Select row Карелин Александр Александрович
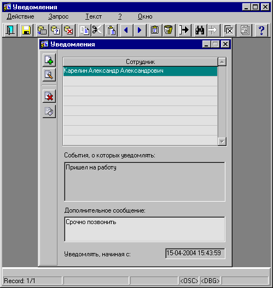273x288 pixels. [x=140, y=71]
